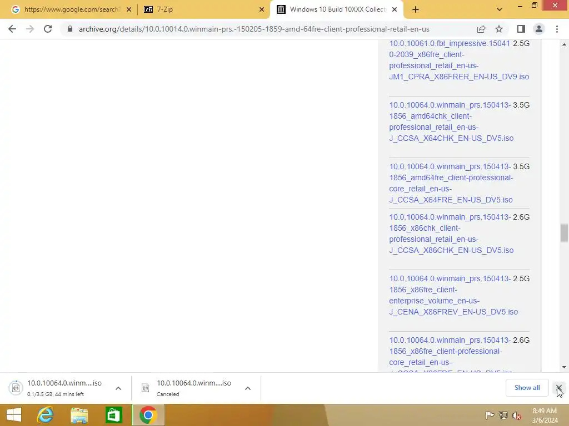
Task: Click the taskbar clock and date
Action: click(x=545, y=415)
